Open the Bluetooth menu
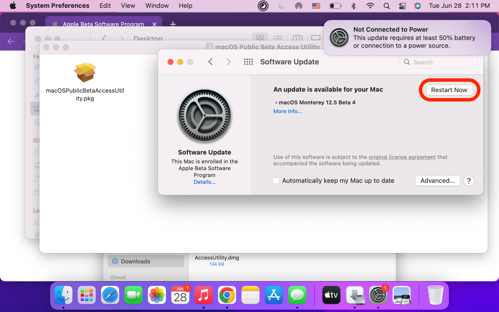The width and height of the screenshot is (499, 312). [x=354, y=6]
